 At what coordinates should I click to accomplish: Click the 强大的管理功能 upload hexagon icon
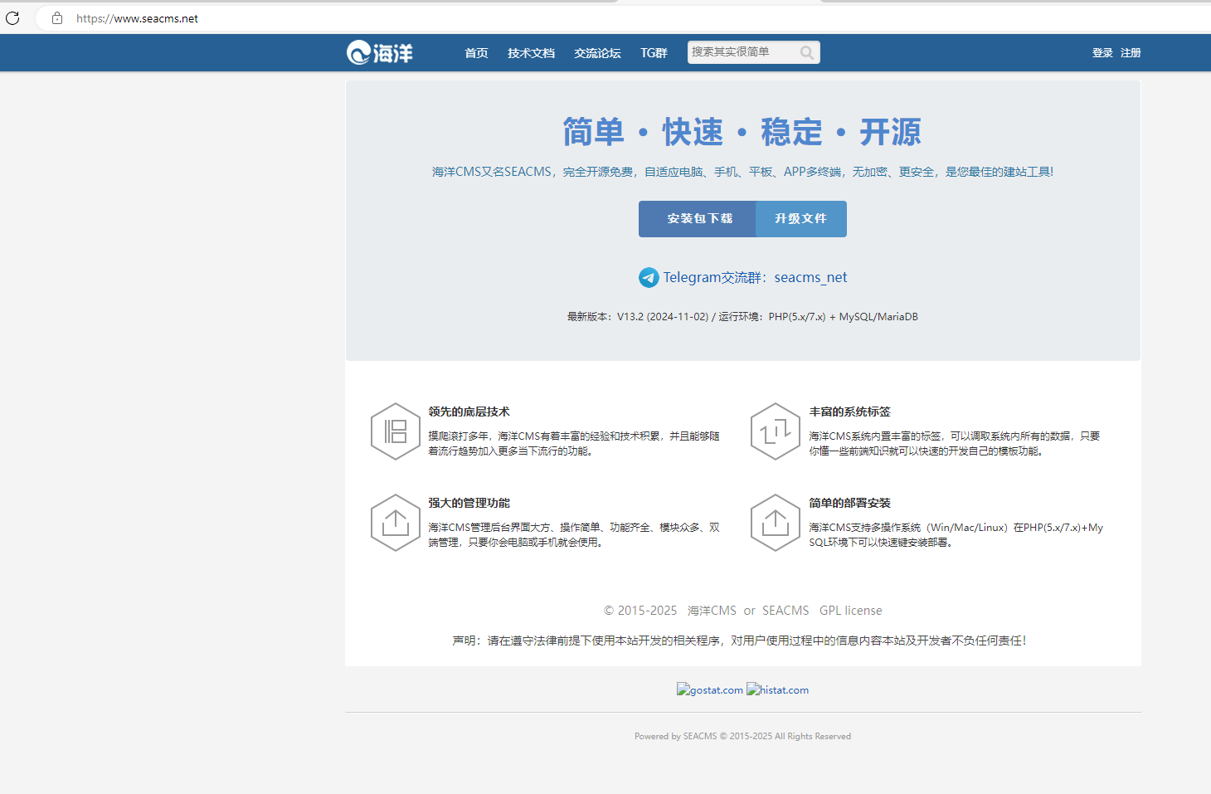pyautogui.click(x=395, y=523)
